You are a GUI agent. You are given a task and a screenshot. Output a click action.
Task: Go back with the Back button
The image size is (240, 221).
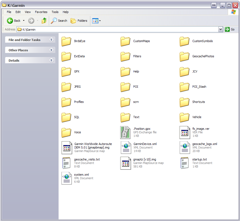[14, 21]
